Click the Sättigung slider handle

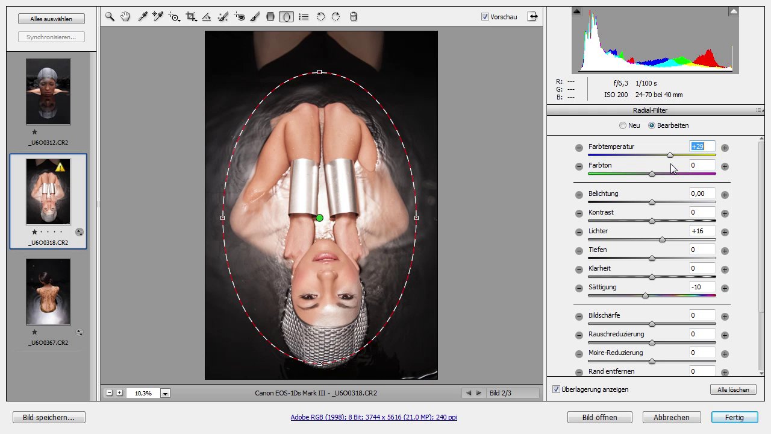645,295
